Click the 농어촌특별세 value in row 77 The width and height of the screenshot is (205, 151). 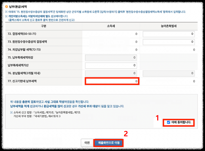(194, 81)
